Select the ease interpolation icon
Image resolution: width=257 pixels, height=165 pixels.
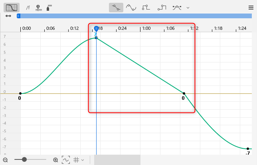pyautogui.click(x=162, y=8)
